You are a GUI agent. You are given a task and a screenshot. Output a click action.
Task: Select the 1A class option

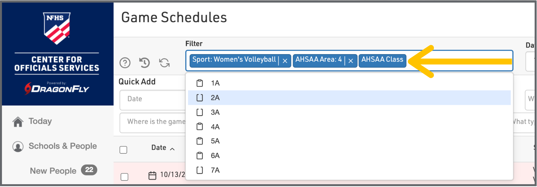click(x=215, y=83)
